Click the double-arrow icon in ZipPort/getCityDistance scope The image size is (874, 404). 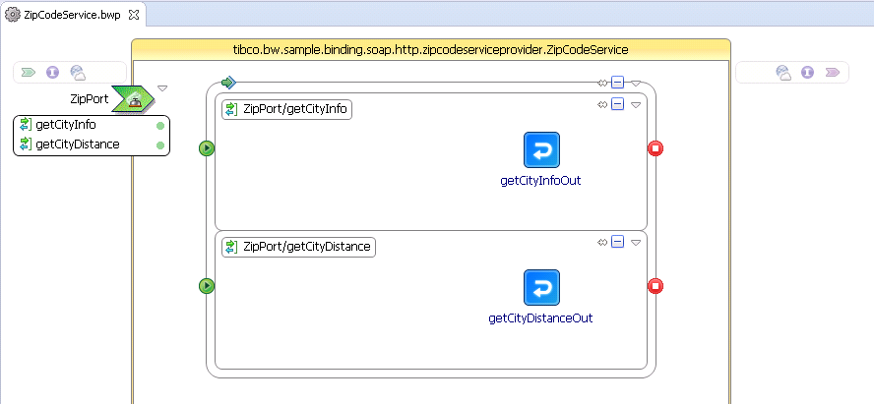(602, 242)
